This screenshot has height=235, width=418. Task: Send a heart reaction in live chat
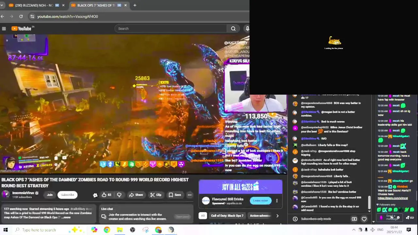click(364, 219)
